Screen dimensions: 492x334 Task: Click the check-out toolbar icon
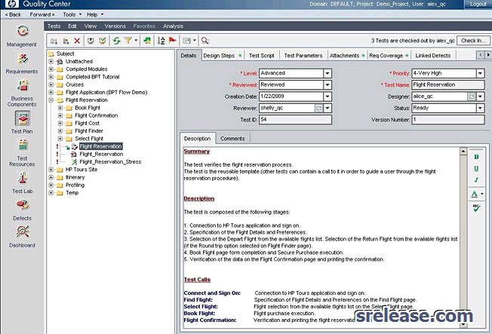pyautogui.click(x=91, y=41)
